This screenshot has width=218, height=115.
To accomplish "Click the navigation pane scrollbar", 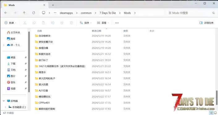I will tap(29, 62).
